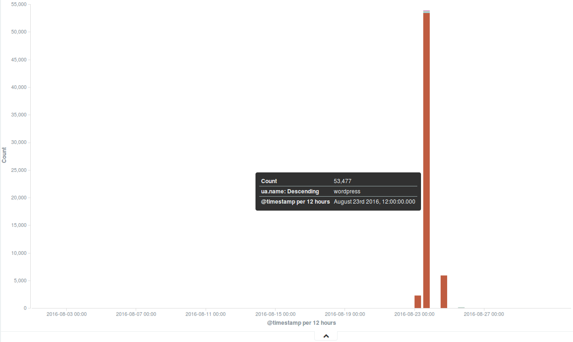The image size is (573, 342).
Task: Click the 'ua.name: Descending' tooltip label
Action: tap(290, 192)
